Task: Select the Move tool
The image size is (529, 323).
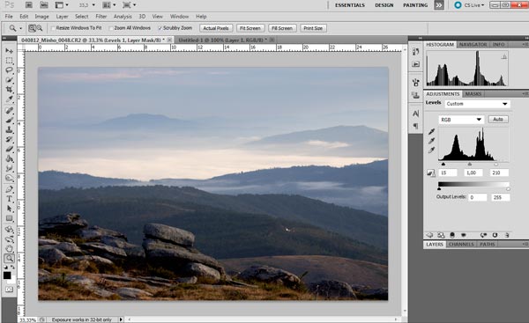Action: click(x=9, y=51)
